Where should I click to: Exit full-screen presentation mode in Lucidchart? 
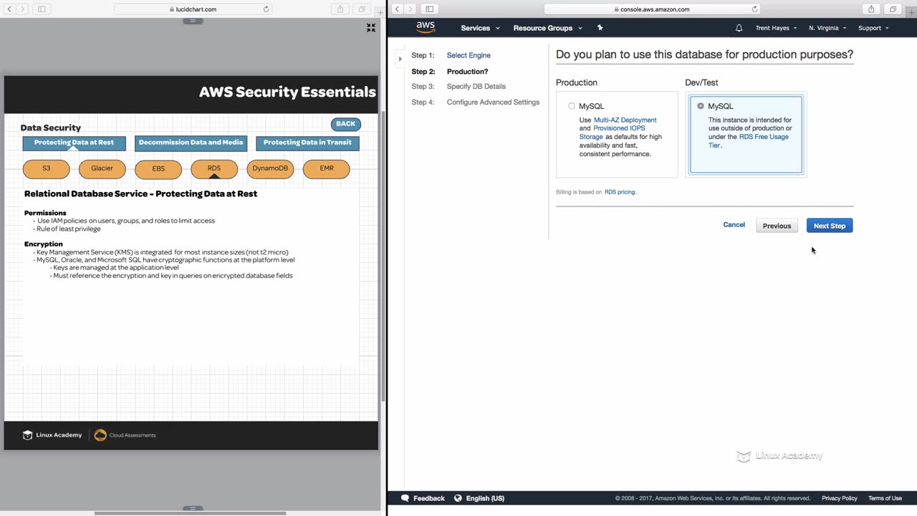371,28
